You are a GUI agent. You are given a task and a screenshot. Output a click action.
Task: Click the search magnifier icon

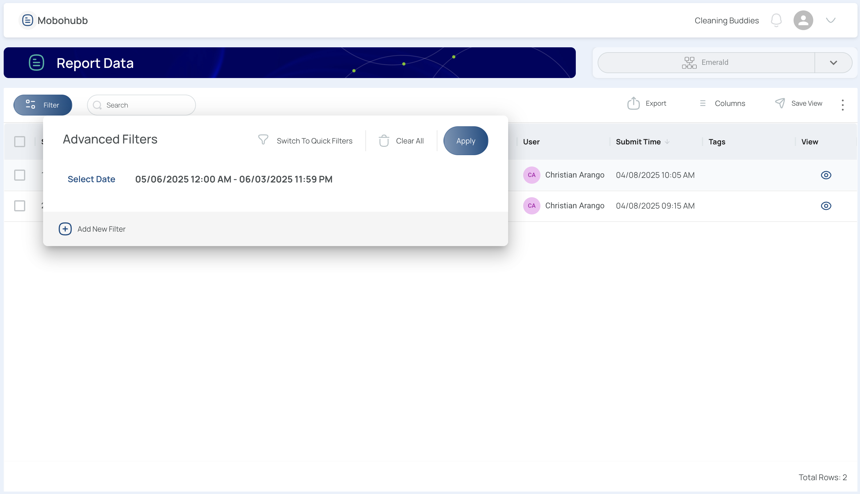coord(97,105)
